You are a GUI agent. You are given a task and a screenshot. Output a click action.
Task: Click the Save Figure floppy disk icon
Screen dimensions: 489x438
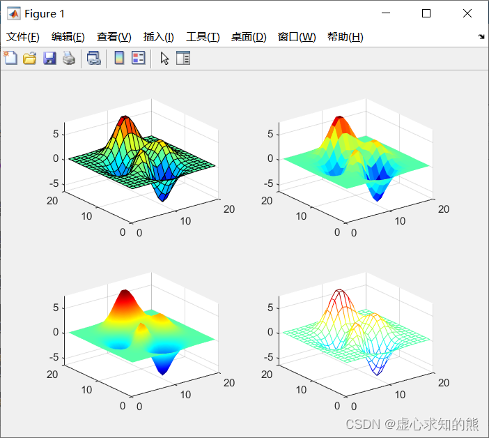coord(49,59)
